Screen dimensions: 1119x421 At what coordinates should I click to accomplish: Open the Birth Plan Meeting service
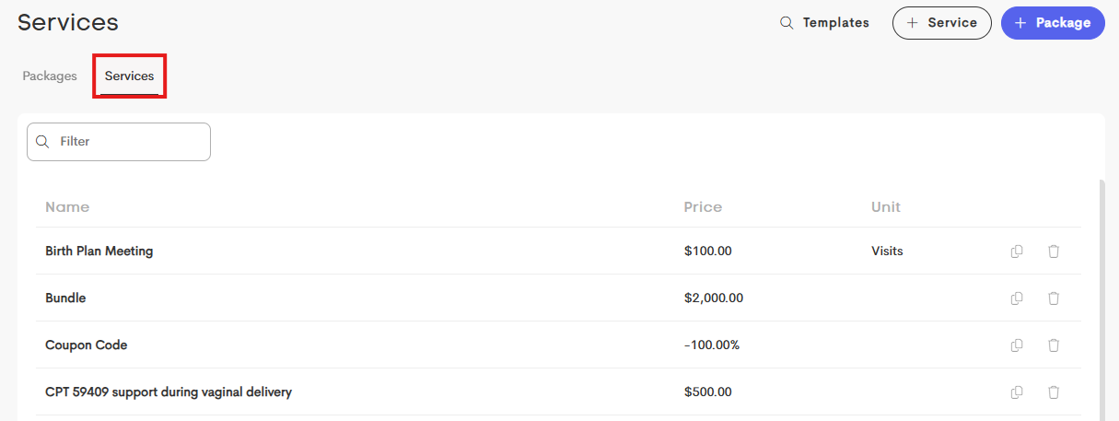(x=99, y=251)
